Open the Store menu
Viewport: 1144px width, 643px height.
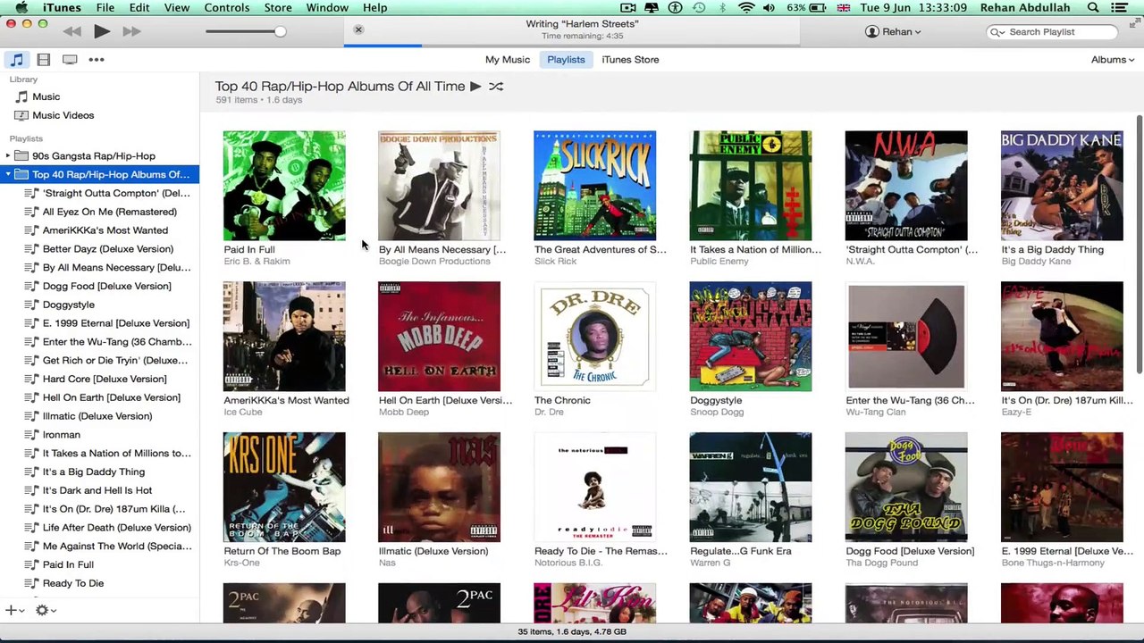click(x=278, y=8)
